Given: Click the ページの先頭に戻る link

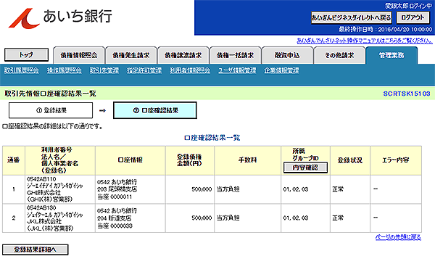Looking at the screenshot, I should point(398,237).
